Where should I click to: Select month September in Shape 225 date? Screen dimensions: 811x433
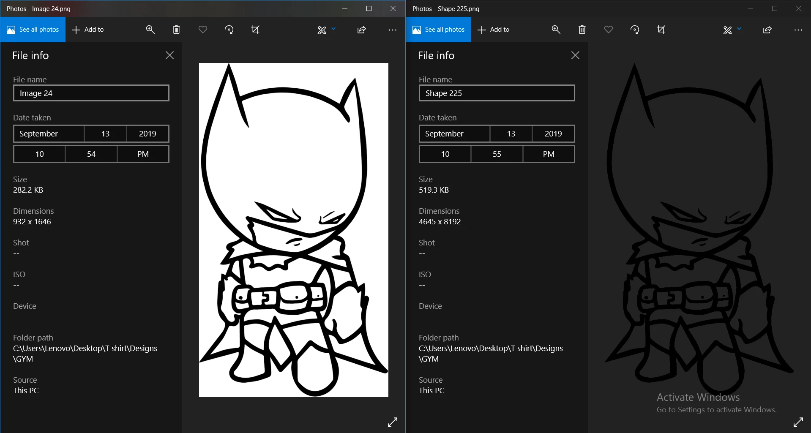click(x=455, y=133)
